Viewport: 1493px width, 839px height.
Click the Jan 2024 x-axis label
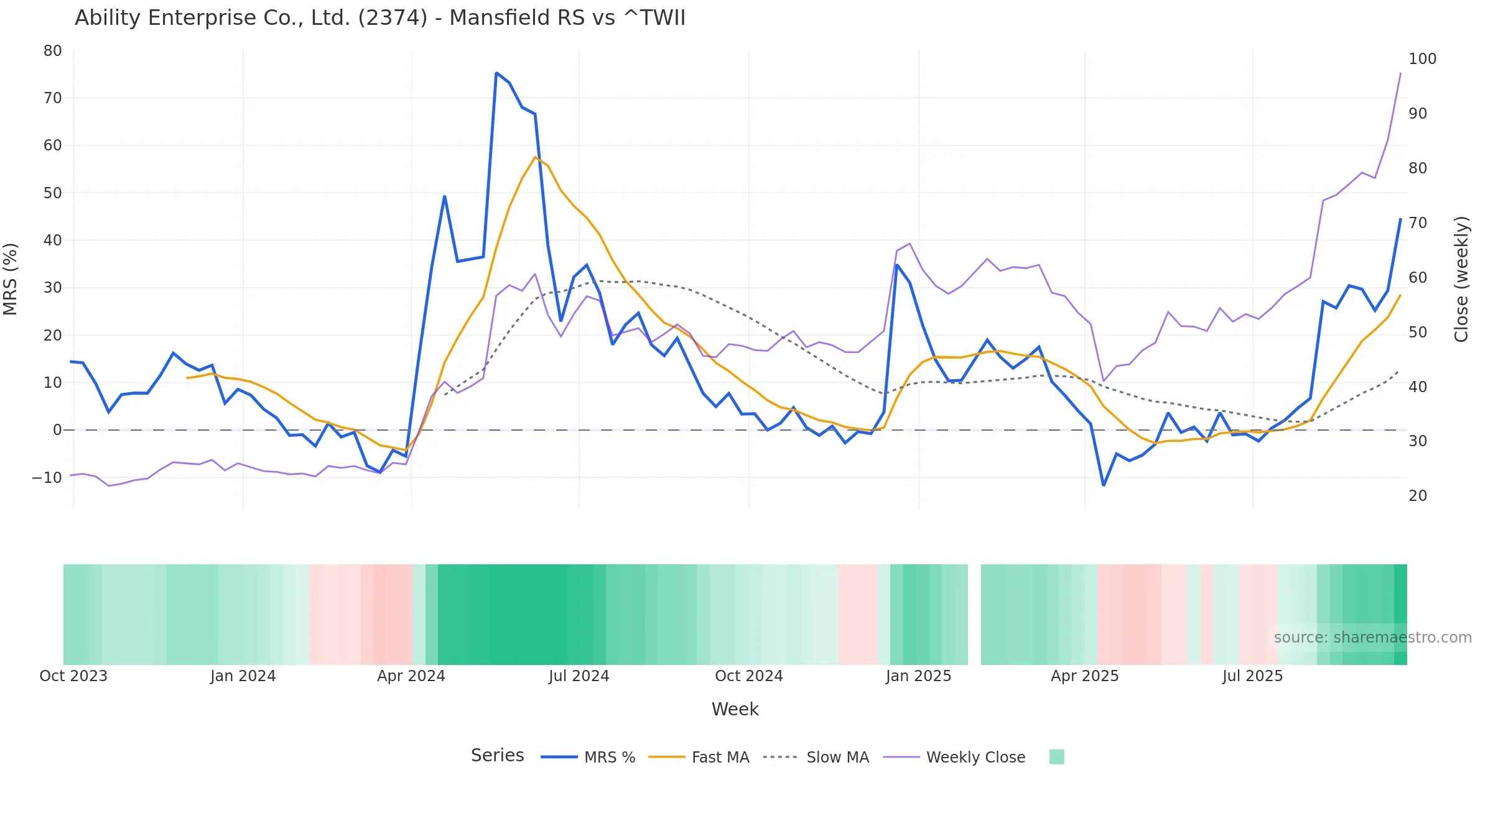(243, 676)
